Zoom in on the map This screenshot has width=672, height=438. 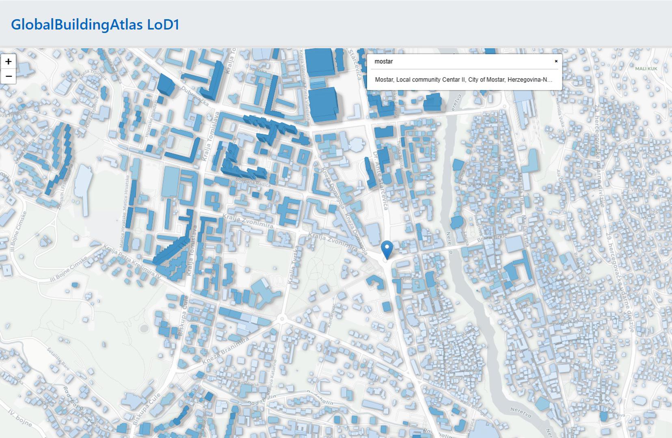tap(8, 62)
